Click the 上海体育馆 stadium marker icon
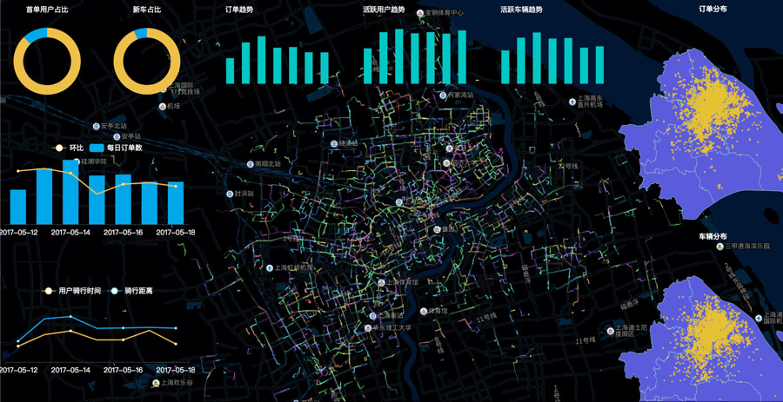The height and width of the screenshot is (402, 783). pyautogui.click(x=382, y=282)
